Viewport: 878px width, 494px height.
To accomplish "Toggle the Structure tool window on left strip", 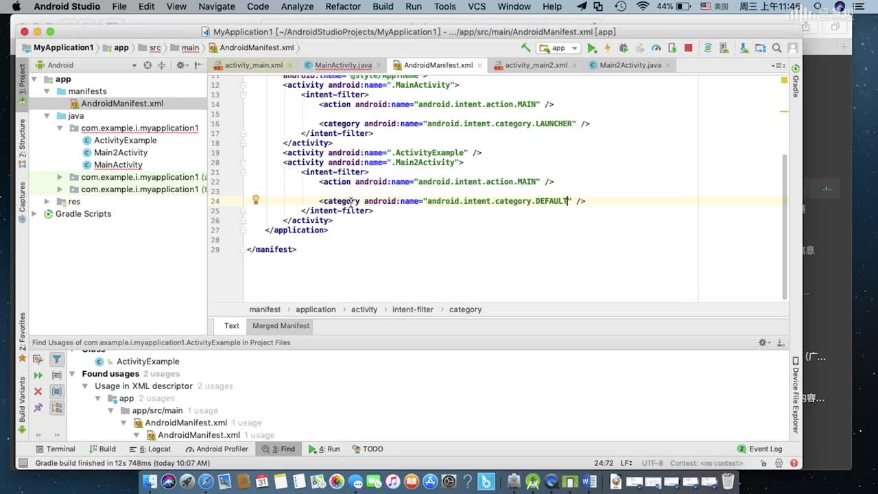I will click(22, 144).
